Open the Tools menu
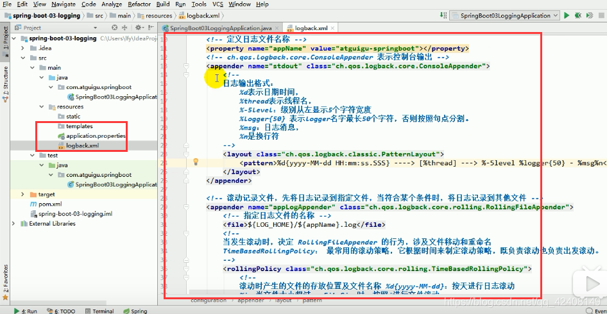Screen dimensions: 607x314 pyautogui.click(x=199, y=4)
